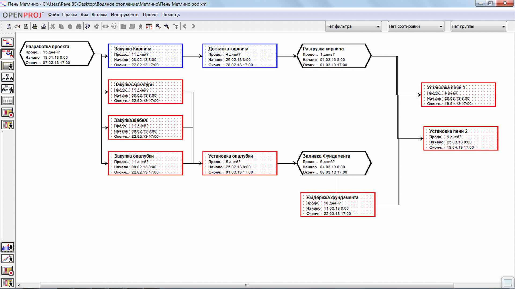The width and height of the screenshot is (515, 289).
Task: Click the Link tasks chain icon
Action: 105,26
